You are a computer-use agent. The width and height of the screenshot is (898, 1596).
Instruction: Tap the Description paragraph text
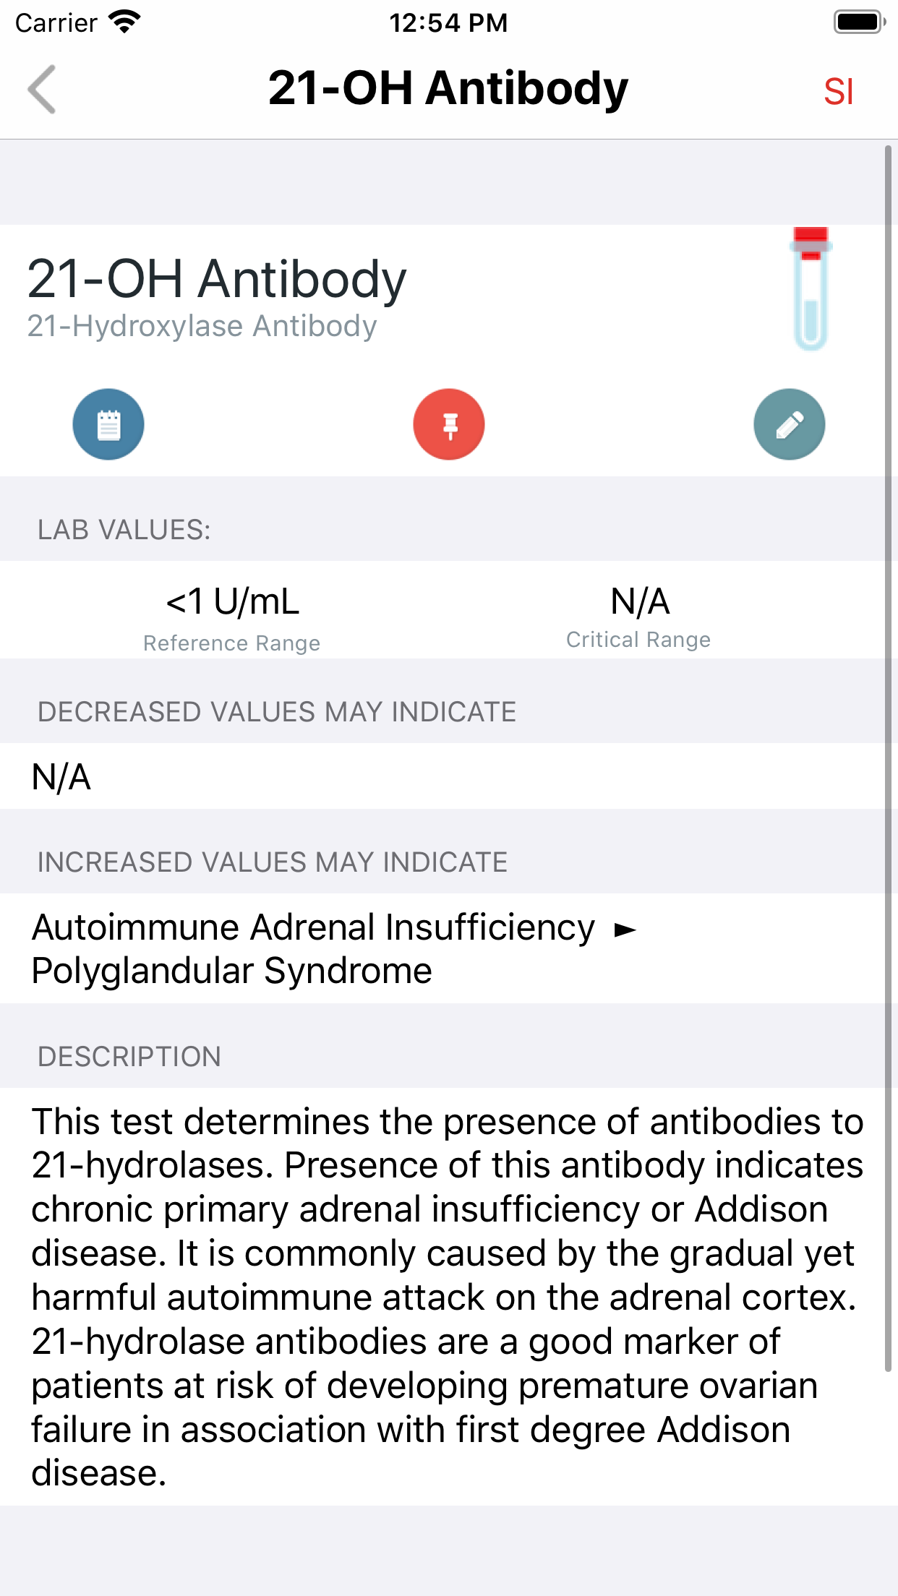point(448,1297)
